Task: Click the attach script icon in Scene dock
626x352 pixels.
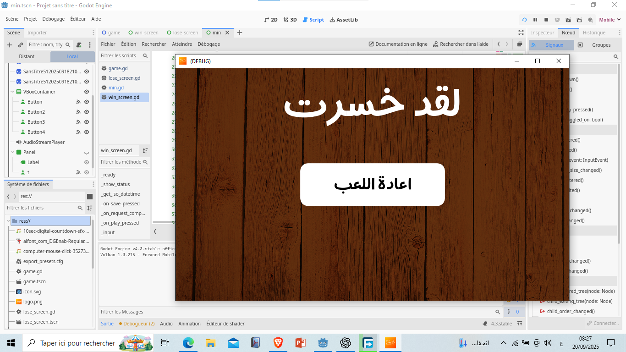Action: tap(79, 45)
